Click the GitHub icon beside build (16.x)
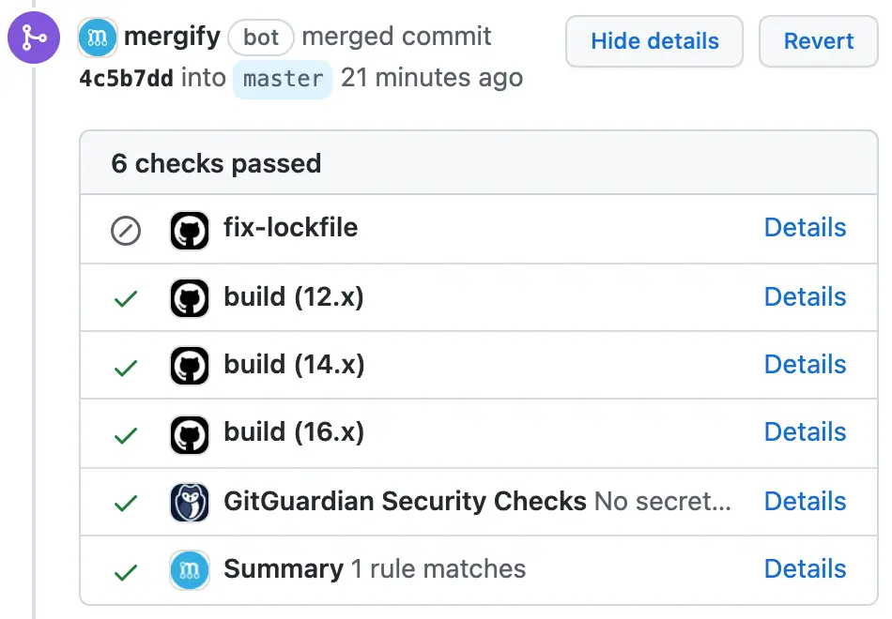Screen dimensions: 892x619 [190, 435]
